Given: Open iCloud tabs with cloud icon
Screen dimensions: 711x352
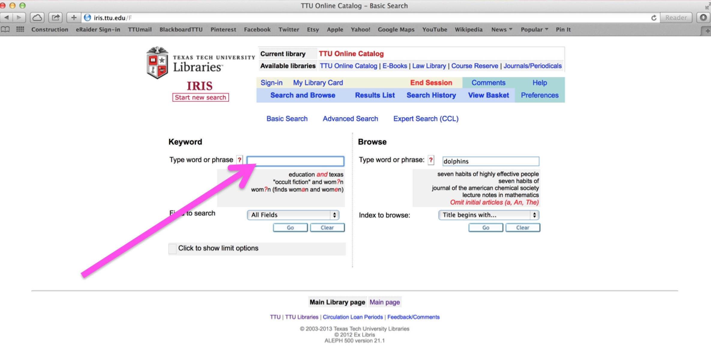Looking at the screenshot, I should click(x=37, y=18).
